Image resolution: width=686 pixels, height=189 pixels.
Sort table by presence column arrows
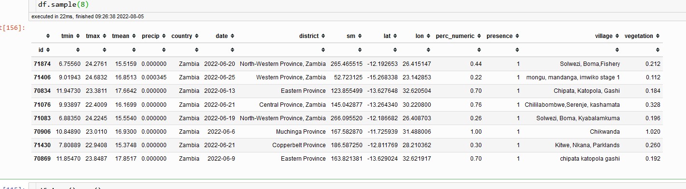[517, 36]
